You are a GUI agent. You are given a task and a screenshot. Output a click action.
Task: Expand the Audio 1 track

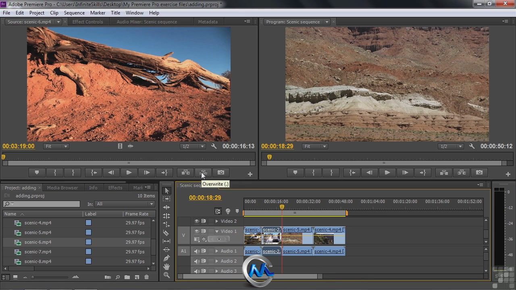point(217,251)
